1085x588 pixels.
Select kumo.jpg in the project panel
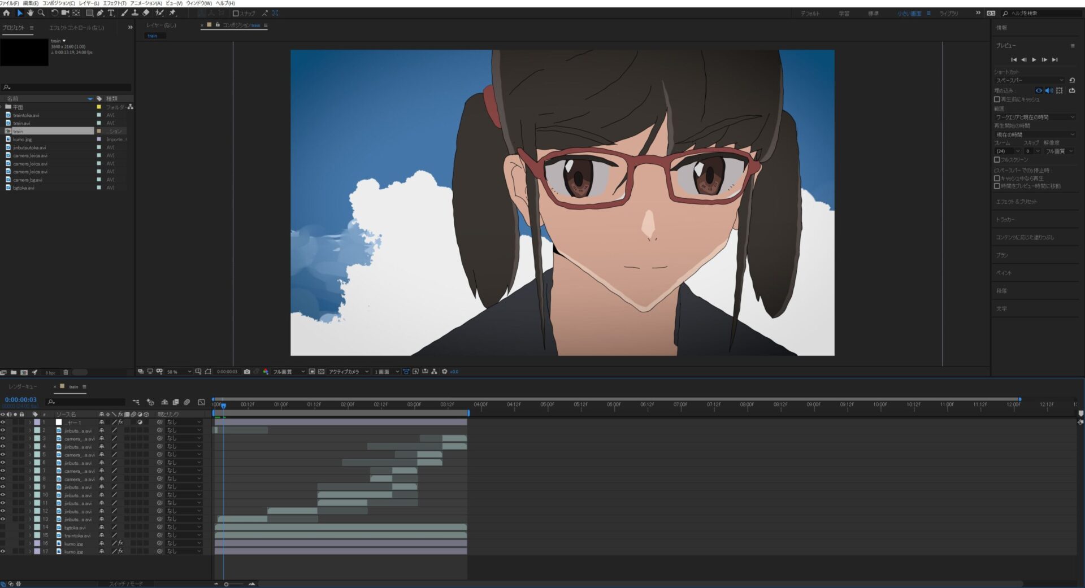pos(23,140)
